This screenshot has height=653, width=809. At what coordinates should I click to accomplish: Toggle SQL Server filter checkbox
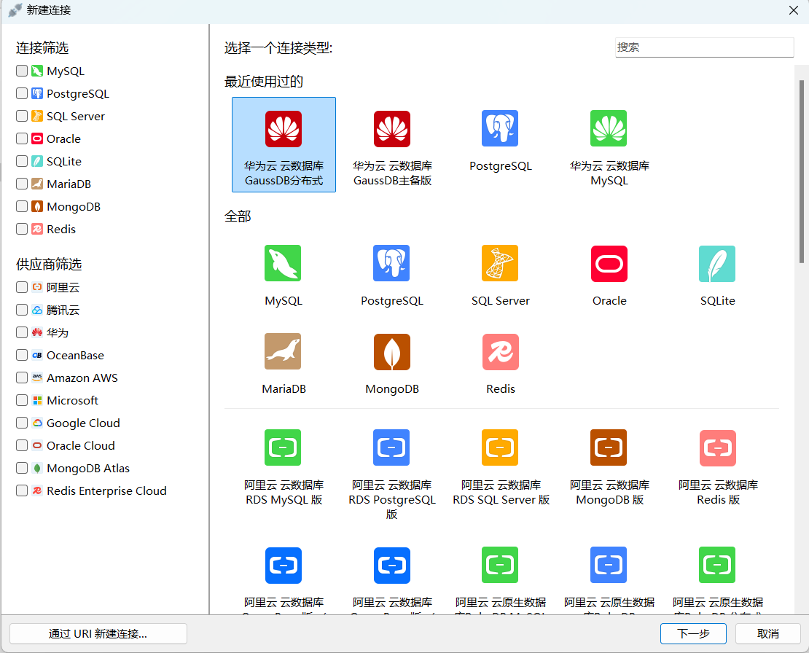point(22,116)
